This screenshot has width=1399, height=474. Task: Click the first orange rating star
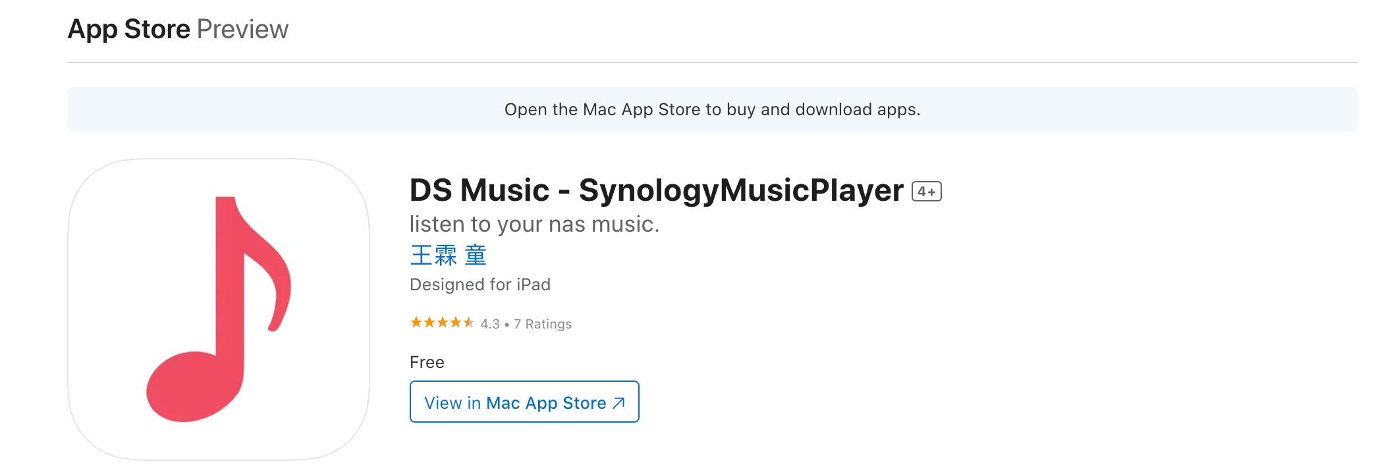point(416,323)
